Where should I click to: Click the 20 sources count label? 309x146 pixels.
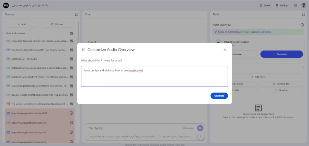click(x=188, y=128)
